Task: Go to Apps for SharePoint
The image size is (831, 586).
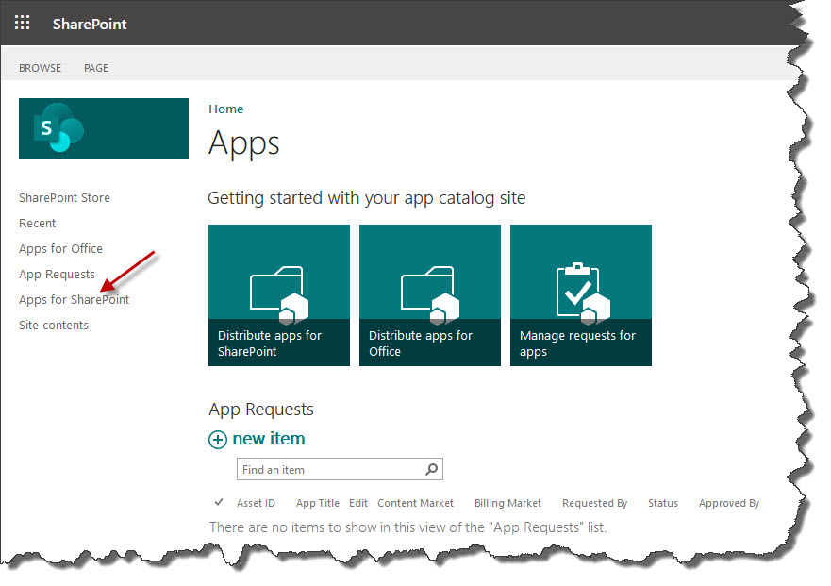Action: (75, 300)
